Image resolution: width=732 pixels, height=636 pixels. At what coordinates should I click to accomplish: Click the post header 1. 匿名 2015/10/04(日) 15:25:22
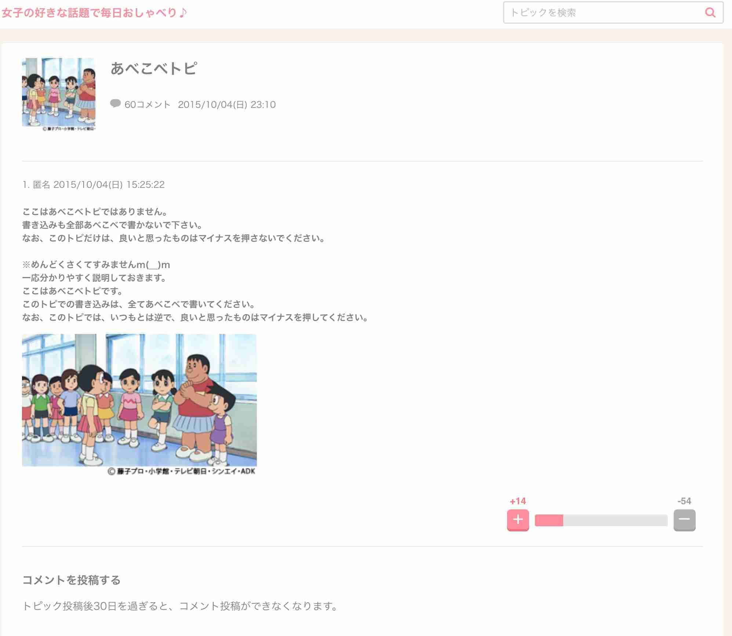[x=94, y=185]
